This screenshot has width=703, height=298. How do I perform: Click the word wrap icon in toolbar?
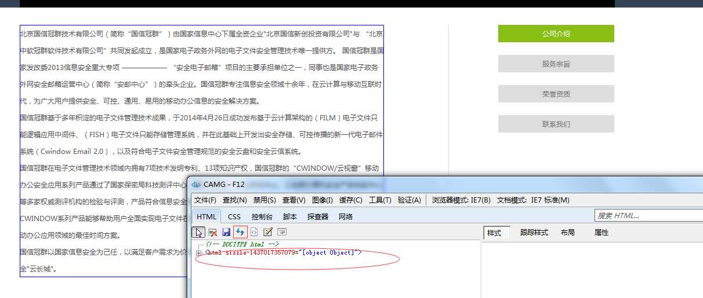pyautogui.click(x=281, y=232)
